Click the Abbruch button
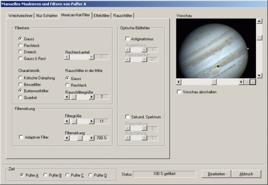Screen dimensions: 268x185 tap(246, 174)
